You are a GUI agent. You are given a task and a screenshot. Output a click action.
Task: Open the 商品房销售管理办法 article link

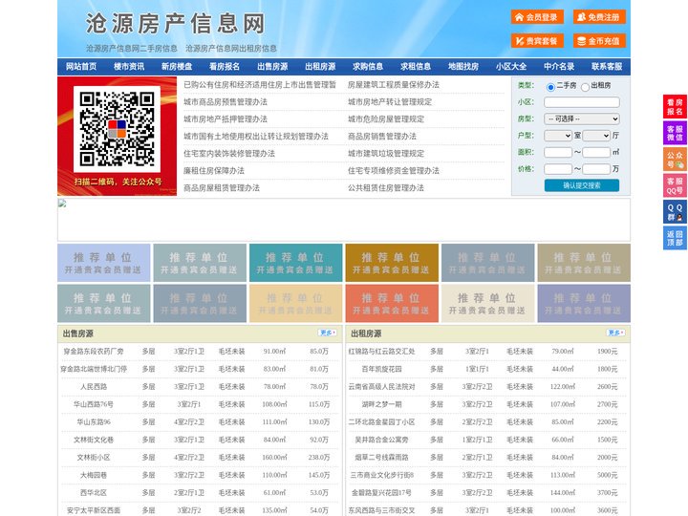pyautogui.click(x=382, y=136)
